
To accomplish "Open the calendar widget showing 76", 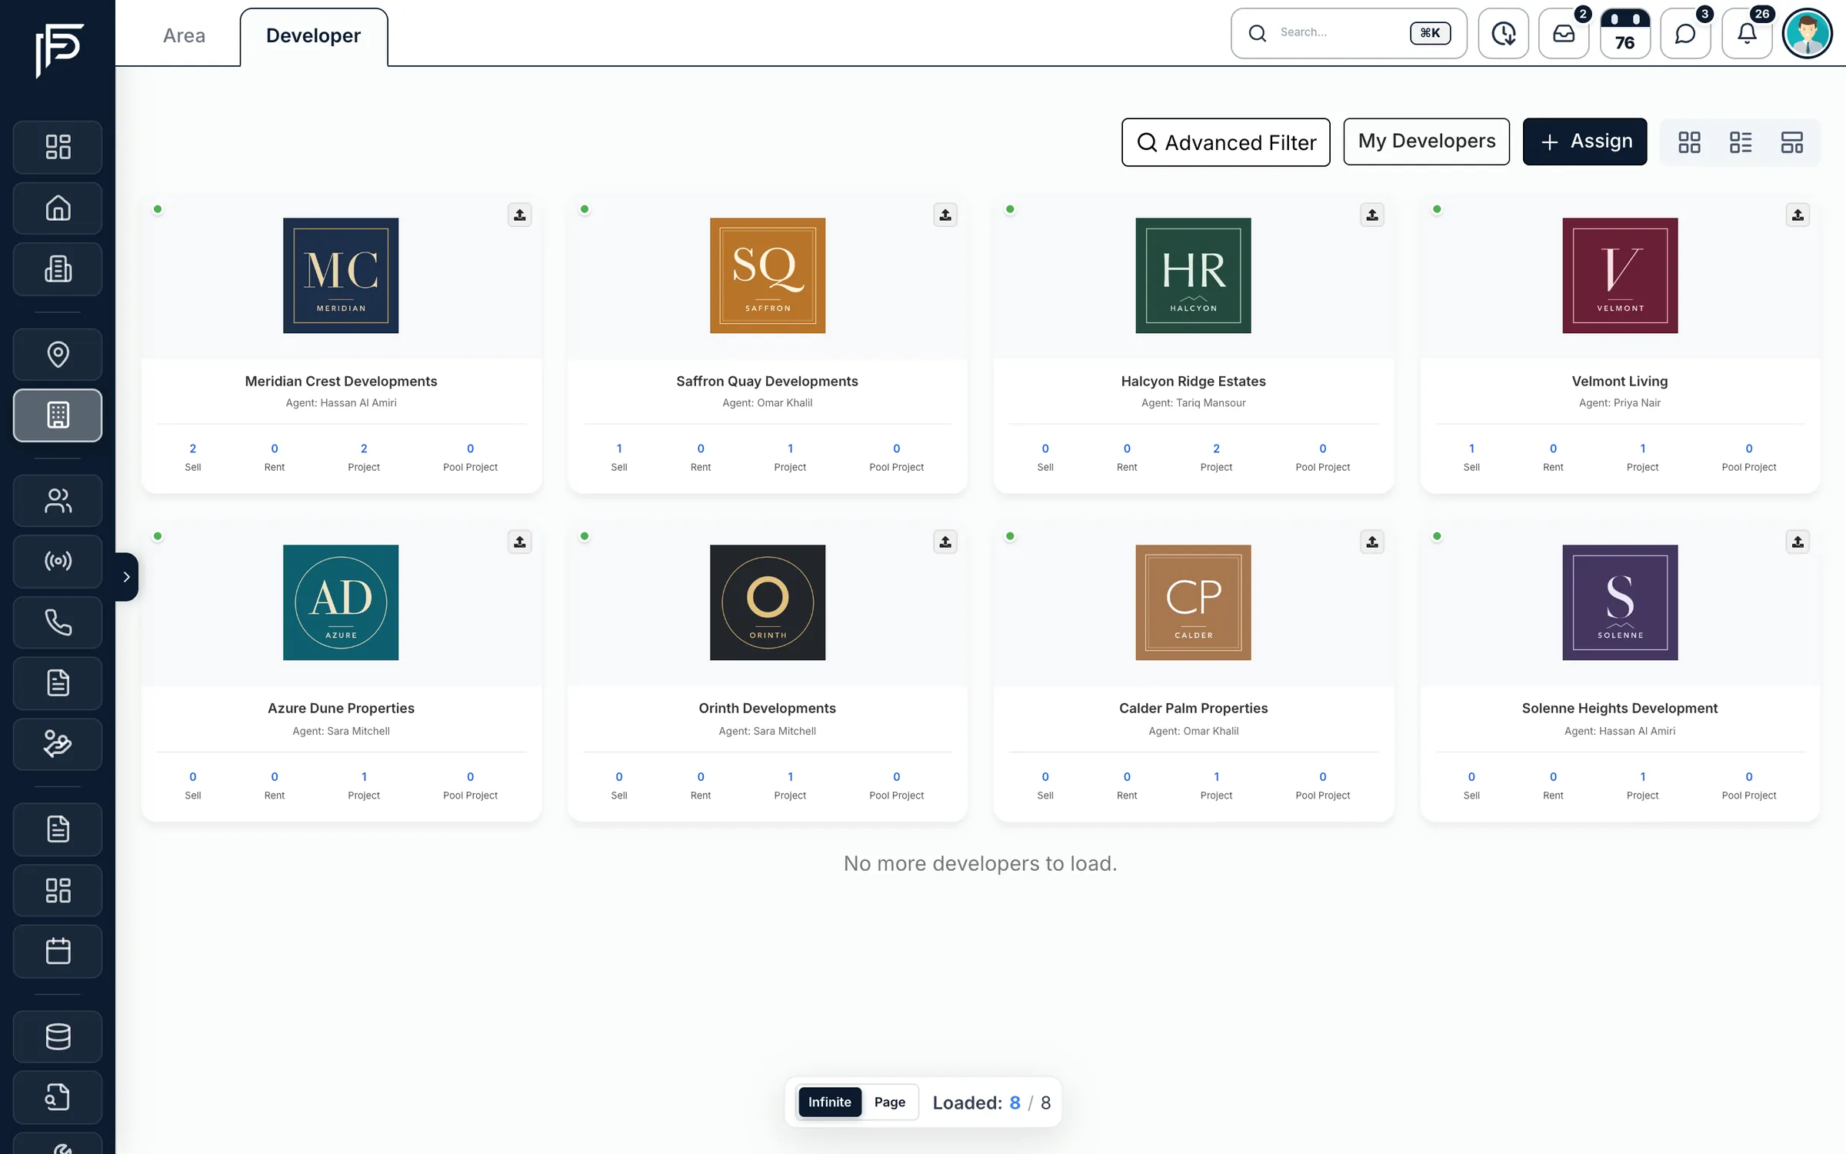I will (x=1624, y=33).
